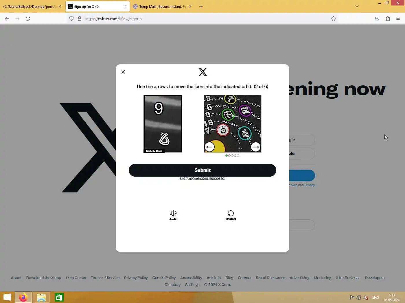405x303 pixels.
Task: Submit the orbit puzzle answer
Action: coord(203,170)
